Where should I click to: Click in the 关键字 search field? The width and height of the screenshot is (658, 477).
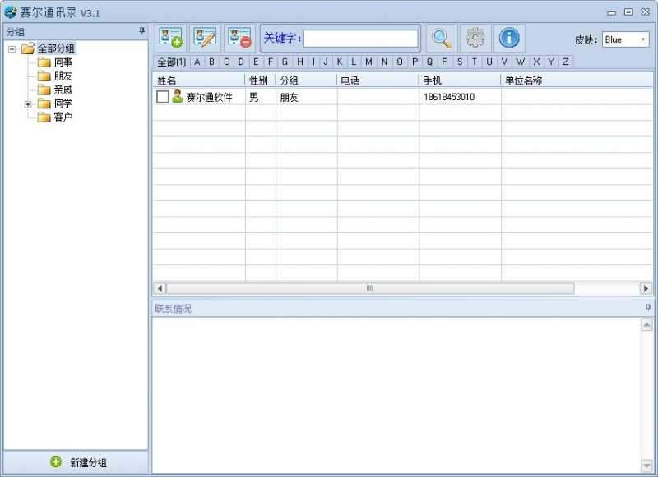coord(360,39)
